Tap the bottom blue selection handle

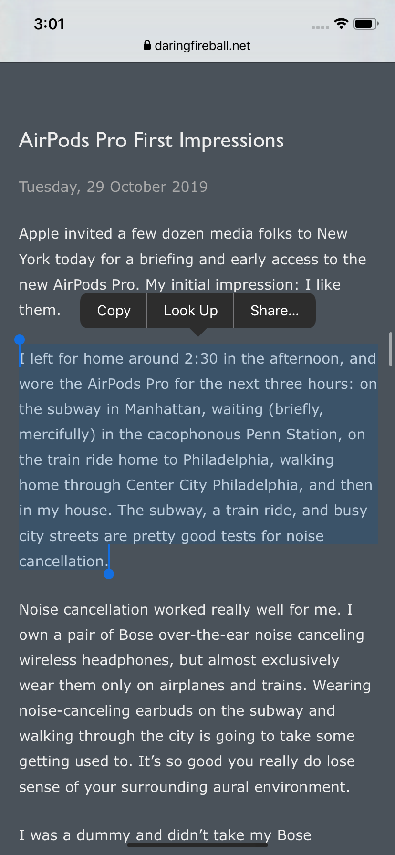point(109,573)
